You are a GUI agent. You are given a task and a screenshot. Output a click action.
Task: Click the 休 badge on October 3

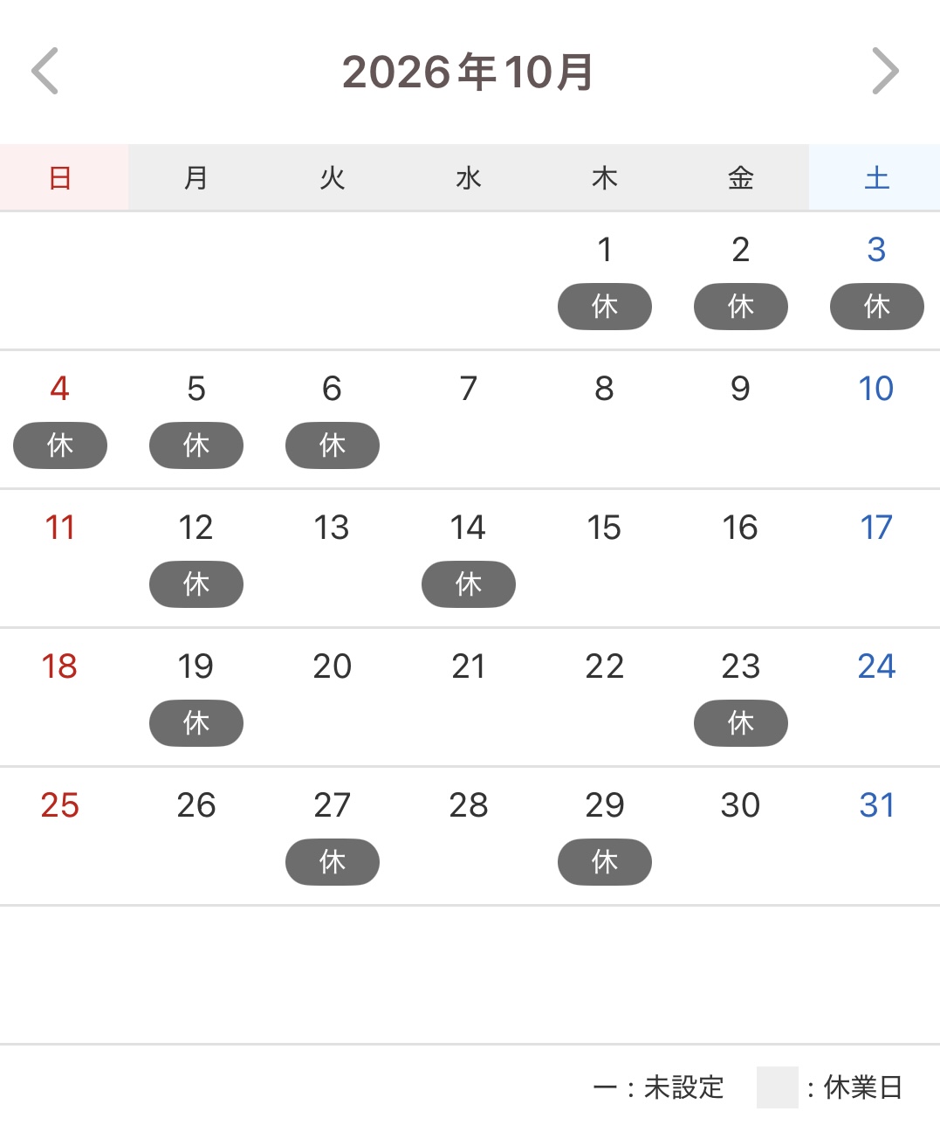pos(877,307)
